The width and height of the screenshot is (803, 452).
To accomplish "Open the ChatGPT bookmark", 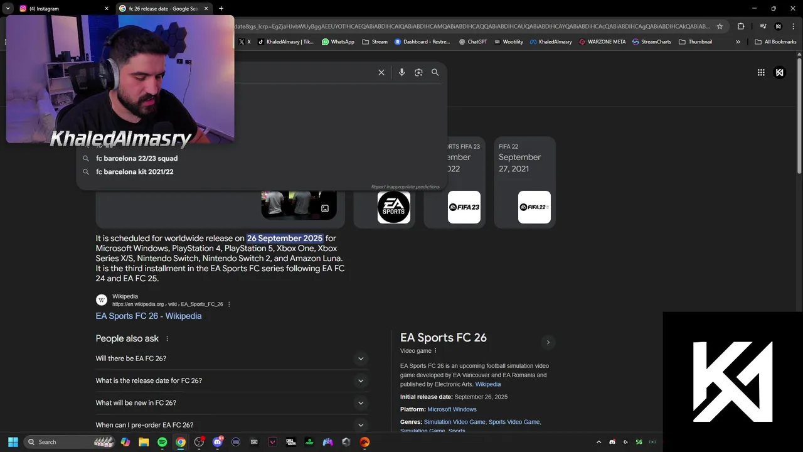I will (x=473, y=42).
